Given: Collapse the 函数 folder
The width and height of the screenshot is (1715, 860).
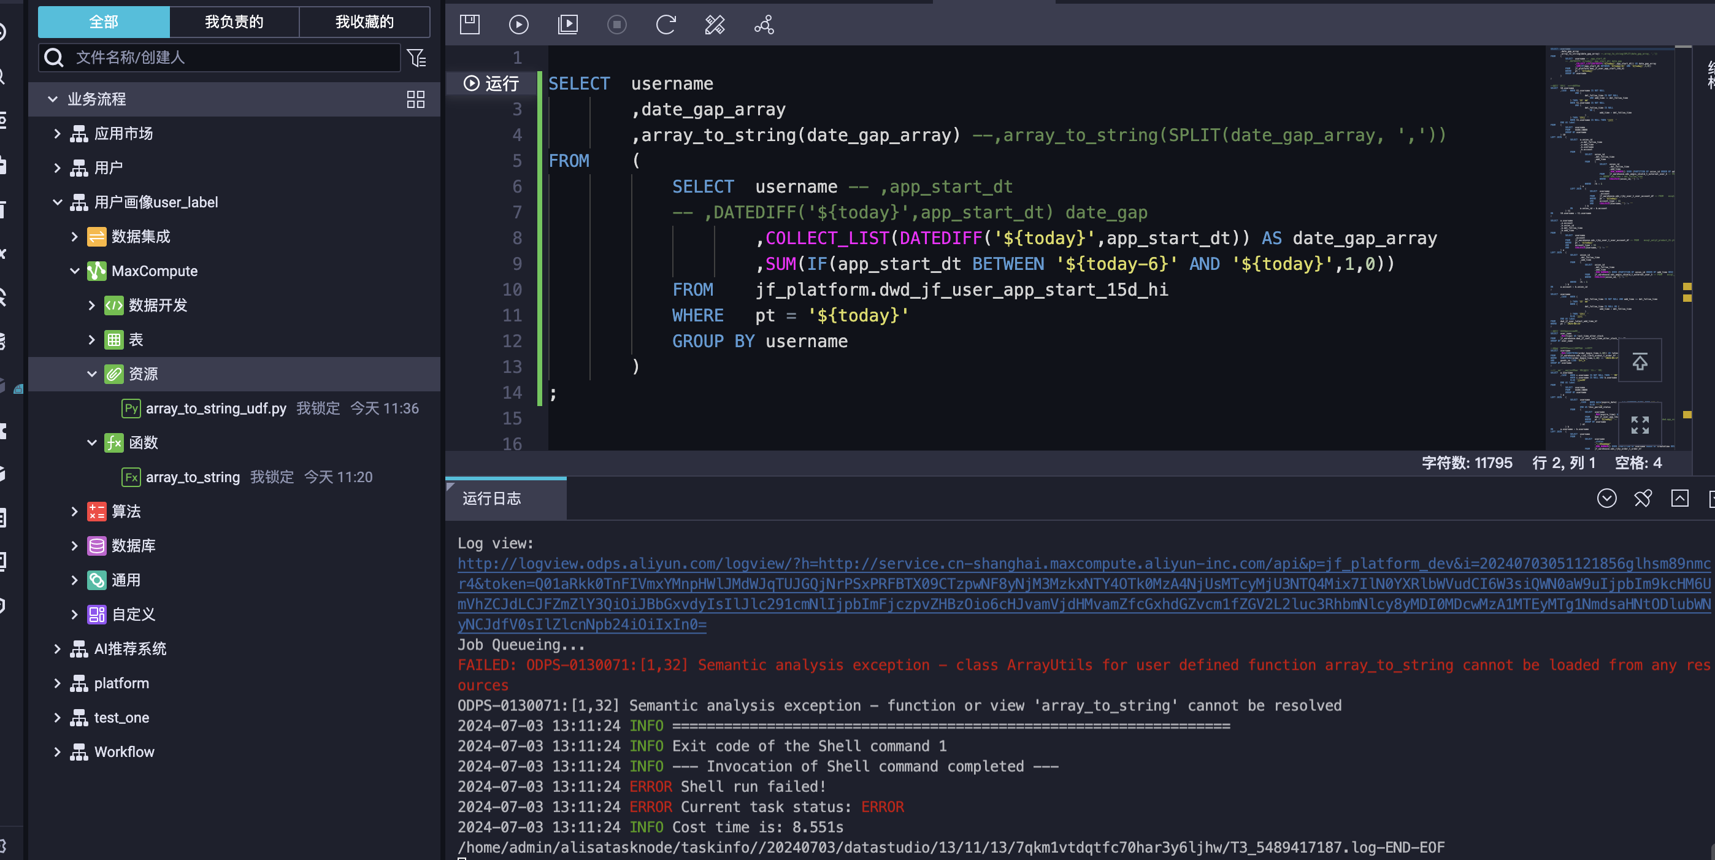Looking at the screenshot, I should tap(92, 443).
